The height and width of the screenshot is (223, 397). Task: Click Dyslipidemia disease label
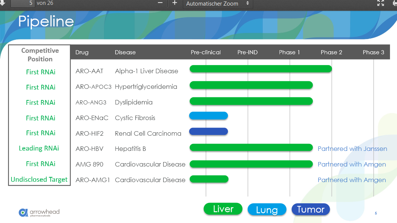(x=134, y=103)
